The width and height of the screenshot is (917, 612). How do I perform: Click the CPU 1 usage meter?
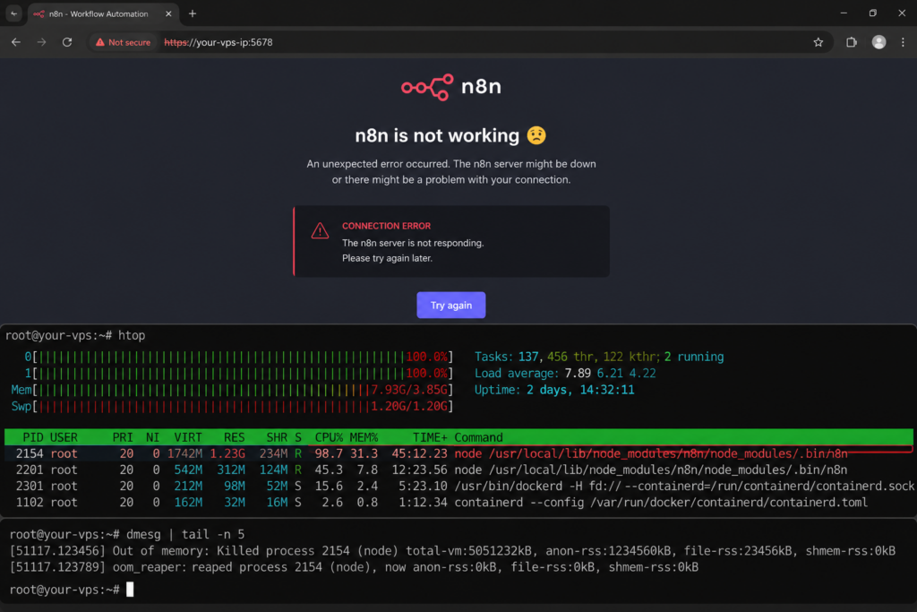coord(238,374)
